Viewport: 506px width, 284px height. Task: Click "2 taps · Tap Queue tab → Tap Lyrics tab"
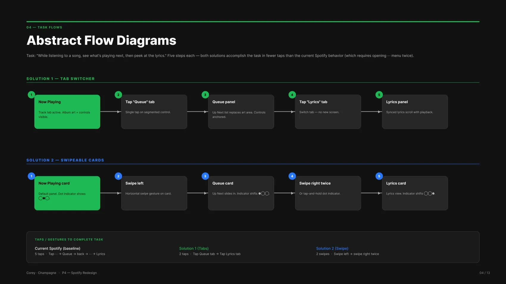click(210, 254)
